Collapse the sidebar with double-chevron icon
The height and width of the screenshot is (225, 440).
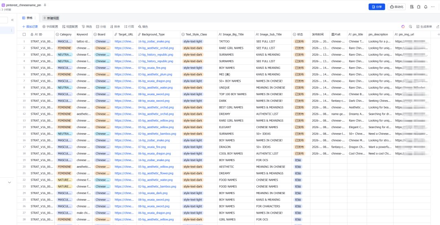(x=12, y=20)
